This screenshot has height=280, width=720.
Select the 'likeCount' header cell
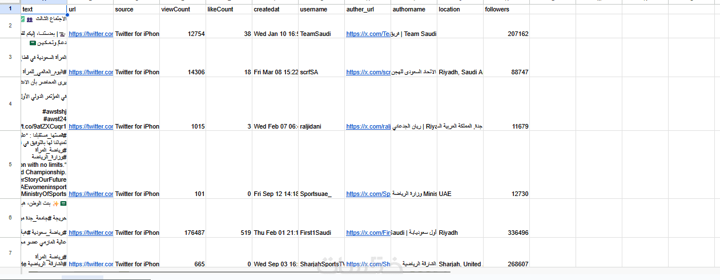pos(228,9)
